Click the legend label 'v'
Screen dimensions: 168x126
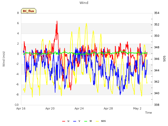click(79, 121)
